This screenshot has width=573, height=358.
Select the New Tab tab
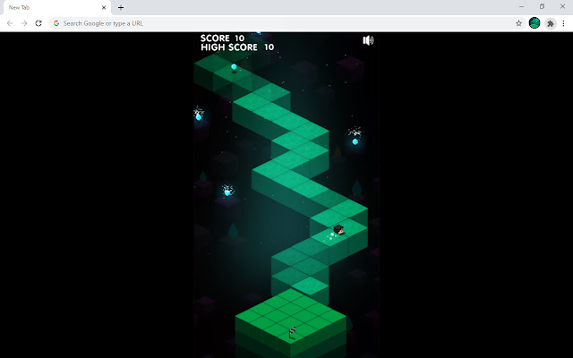pos(56,8)
